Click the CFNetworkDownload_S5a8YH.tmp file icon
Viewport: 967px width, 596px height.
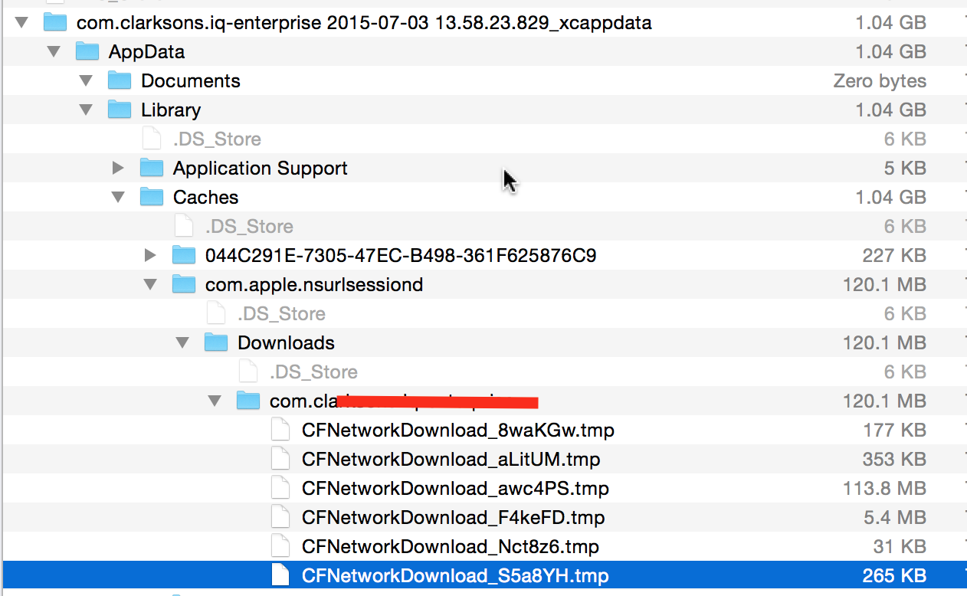pos(281,575)
